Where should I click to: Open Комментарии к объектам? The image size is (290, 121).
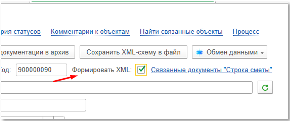tap(90, 32)
